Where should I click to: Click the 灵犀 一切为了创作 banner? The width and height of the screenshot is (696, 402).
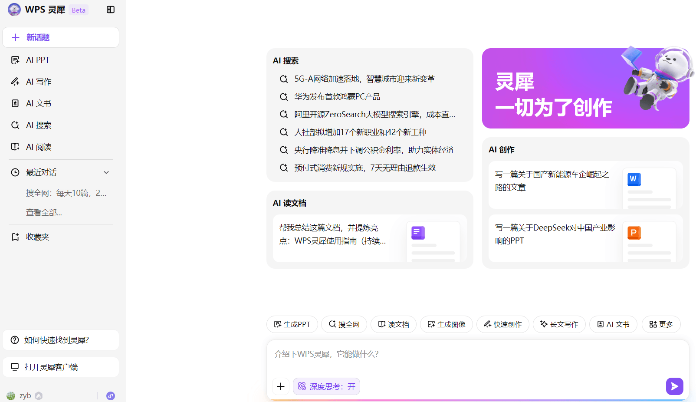click(585, 89)
